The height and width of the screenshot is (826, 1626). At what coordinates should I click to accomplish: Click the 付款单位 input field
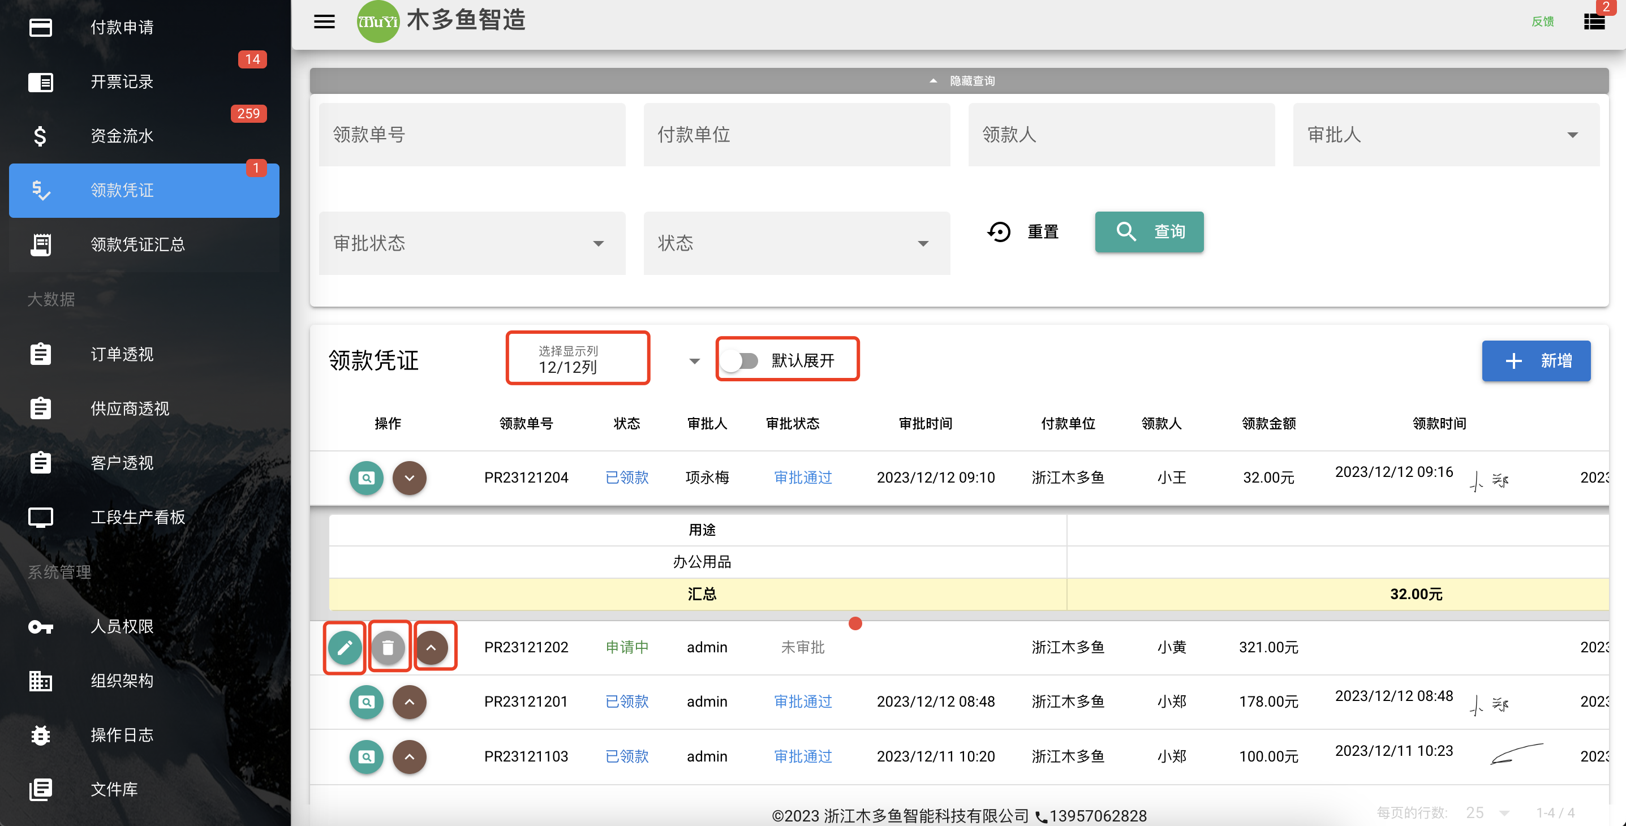(797, 135)
